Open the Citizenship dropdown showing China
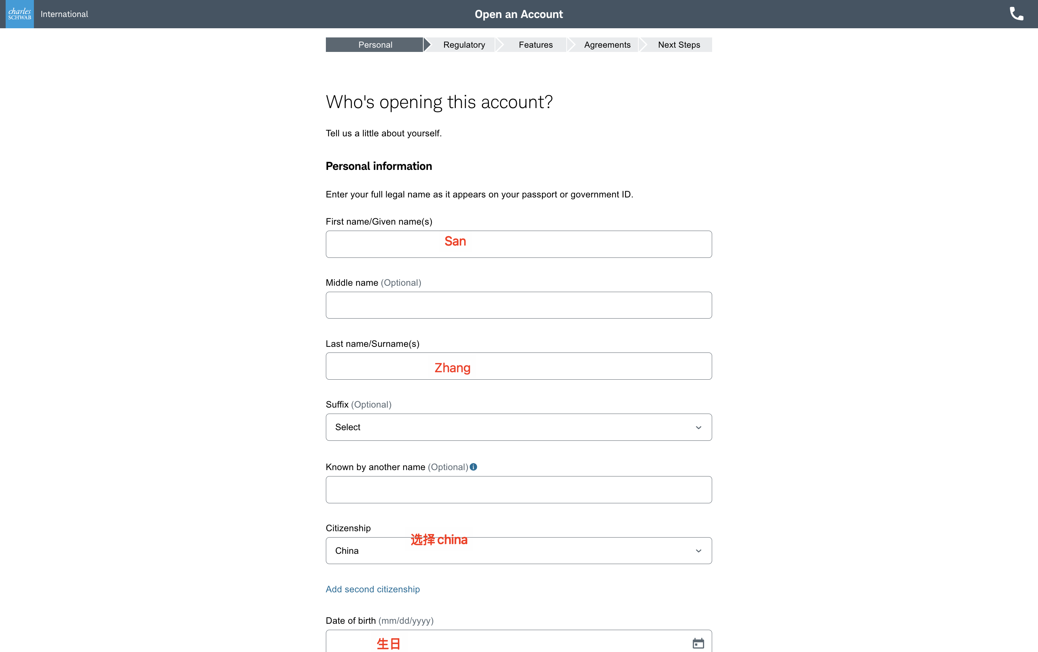The width and height of the screenshot is (1038, 652). click(519, 551)
